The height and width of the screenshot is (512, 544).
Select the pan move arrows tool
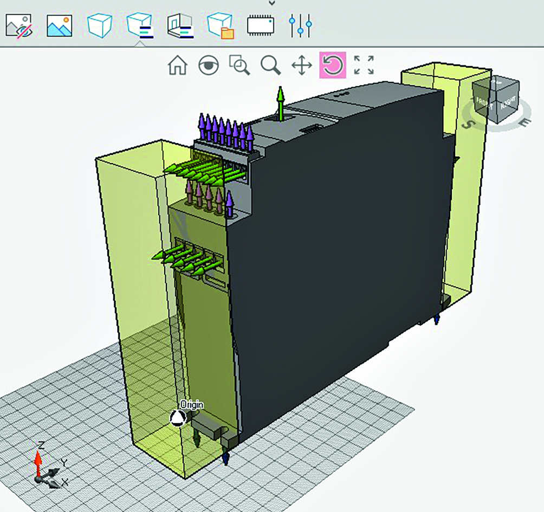click(x=302, y=66)
